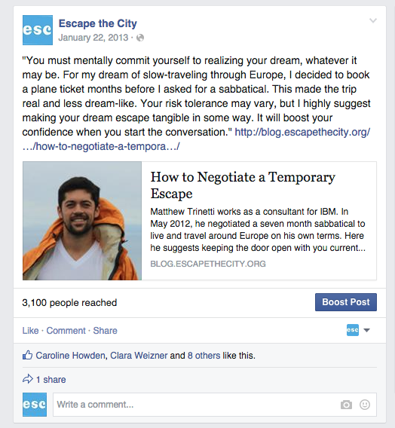395x428 pixels.
Task: Show the 8 others who liked
Action: [204, 356]
